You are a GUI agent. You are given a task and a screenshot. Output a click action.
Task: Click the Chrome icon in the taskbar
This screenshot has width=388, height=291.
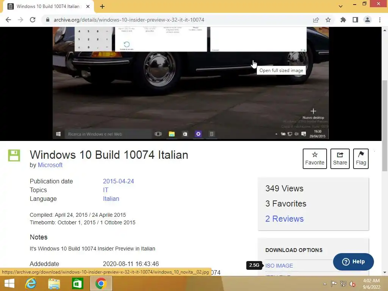[101, 283]
